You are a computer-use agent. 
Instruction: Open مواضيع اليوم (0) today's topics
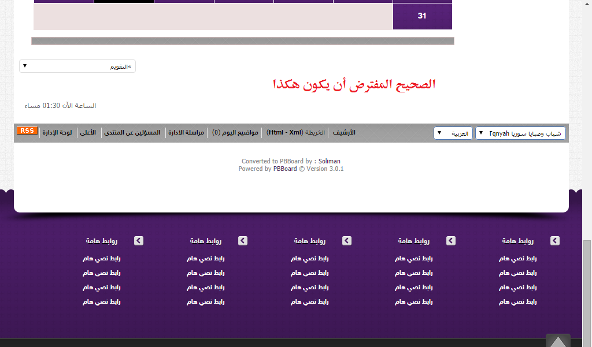click(235, 132)
